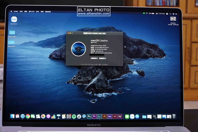Open Launchpad rocket icon in Dock

(x=79, y=117)
